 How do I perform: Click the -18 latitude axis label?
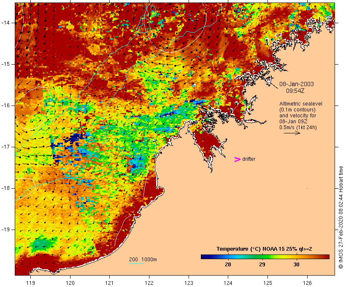click(x=5, y=188)
